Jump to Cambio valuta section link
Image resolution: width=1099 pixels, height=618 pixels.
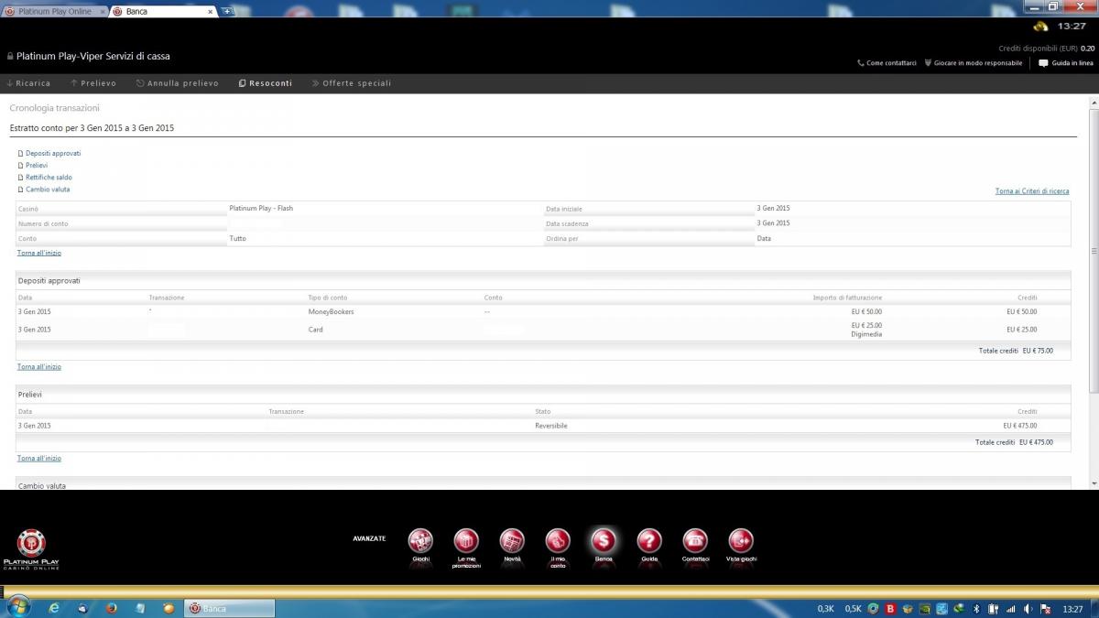(x=48, y=190)
